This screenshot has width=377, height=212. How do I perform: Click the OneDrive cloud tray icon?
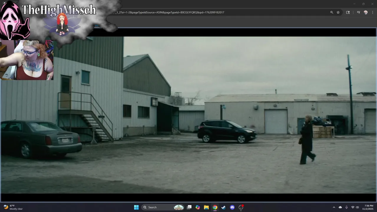click(340, 207)
